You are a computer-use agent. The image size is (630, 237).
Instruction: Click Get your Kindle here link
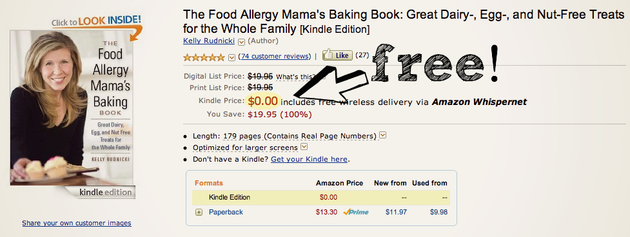click(309, 159)
